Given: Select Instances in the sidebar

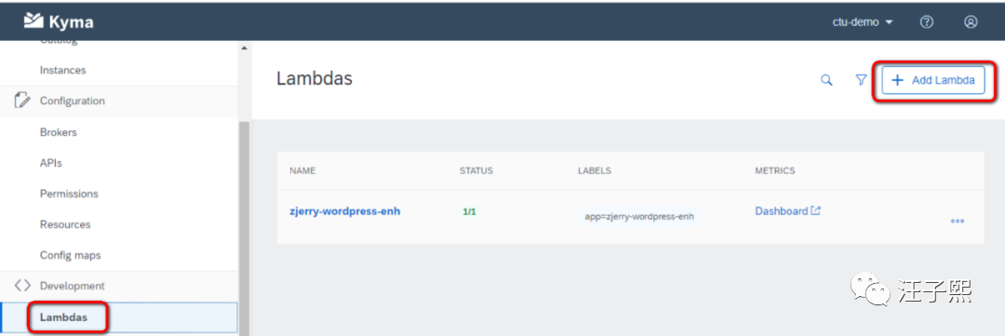Looking at the screenshot, I should click(x=63, y=70).
